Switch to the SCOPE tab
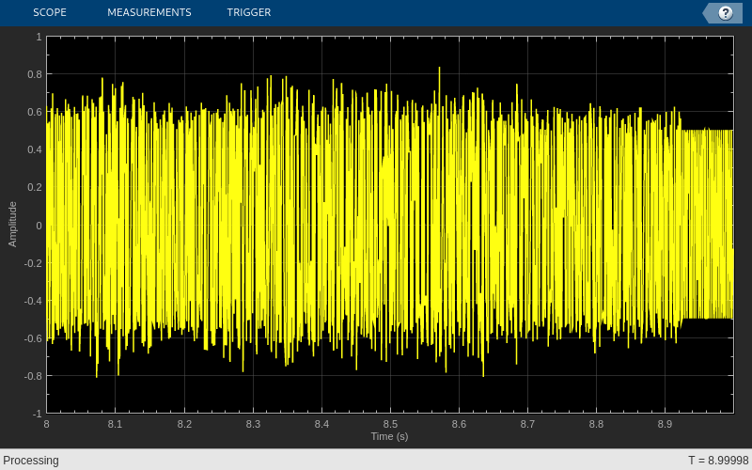This screenshot has width=752, height=470. (x=50, y=12)
